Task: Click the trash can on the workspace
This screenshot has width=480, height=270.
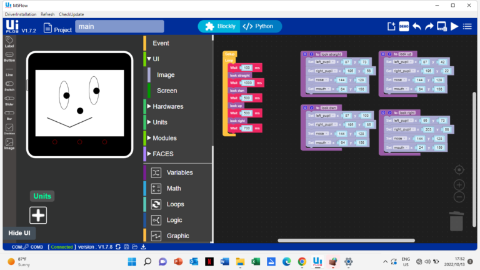Action: [457, 221]
